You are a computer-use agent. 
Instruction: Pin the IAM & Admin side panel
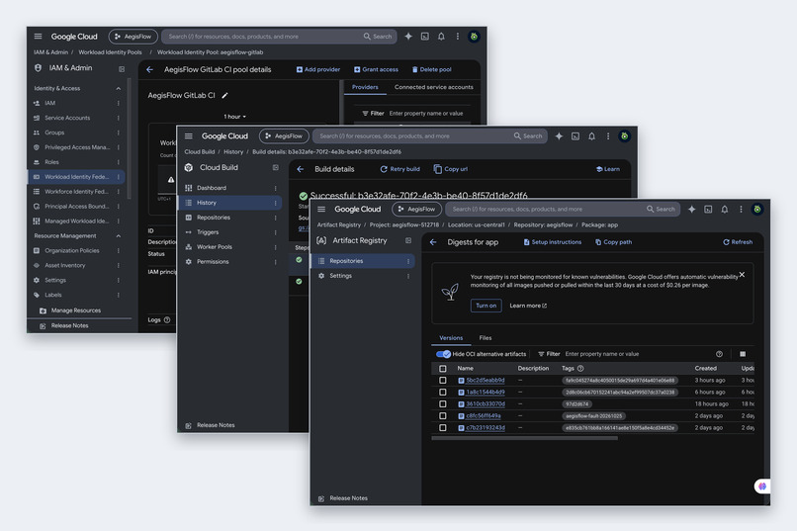point(122,68)
